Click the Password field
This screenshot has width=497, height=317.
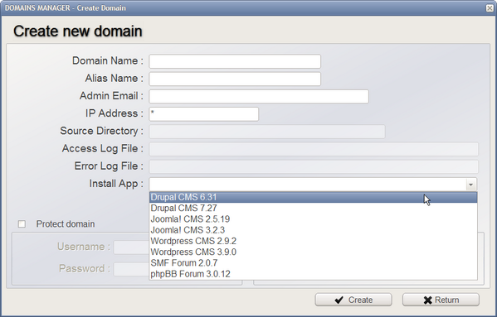[131, 269]
